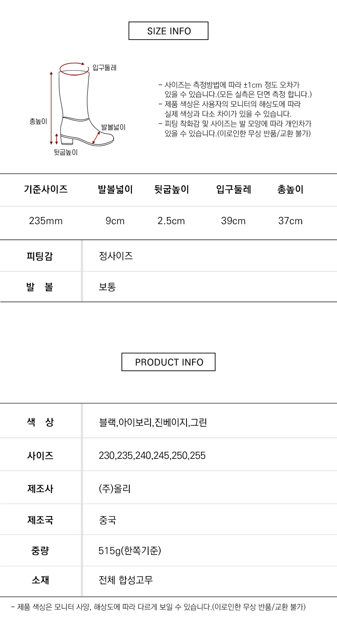337x640 pixels.
Task: Click the 정사이즈 fitting value
Action: pyautogui.click(x=116, y=256)
